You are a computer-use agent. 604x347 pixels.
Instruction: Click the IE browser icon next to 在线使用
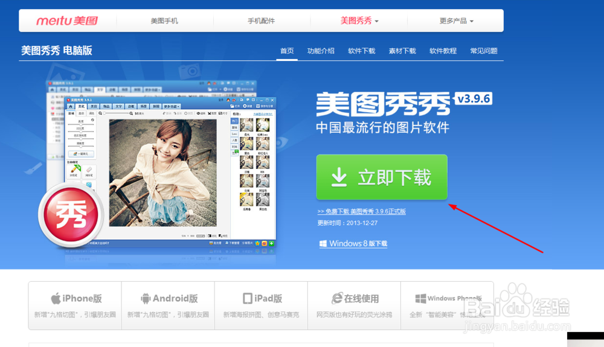click(337, 298)
